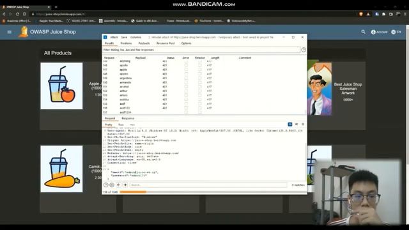
Task: Open the Save menu in Intruder window
Action: 124,37
